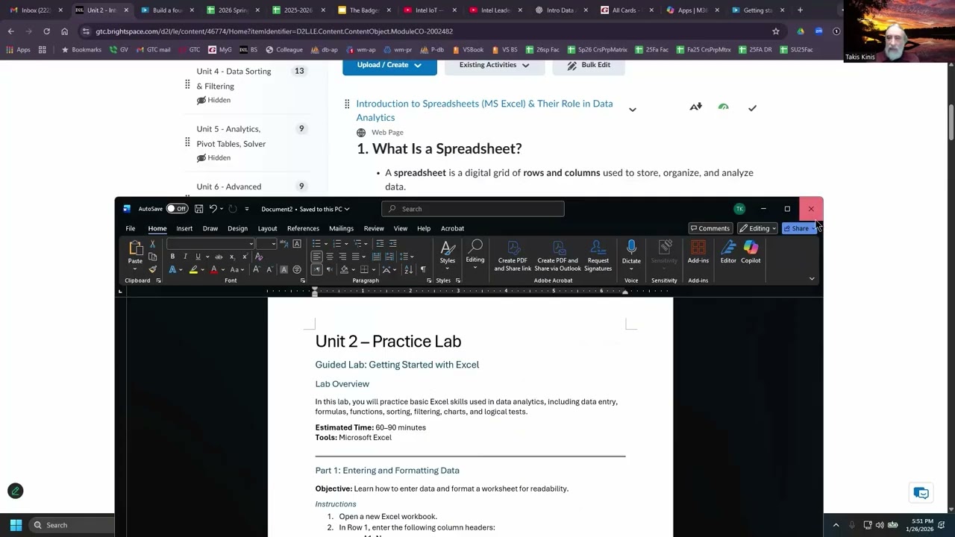
Task: Center the paragraph text
Action: tap(329, 257)
